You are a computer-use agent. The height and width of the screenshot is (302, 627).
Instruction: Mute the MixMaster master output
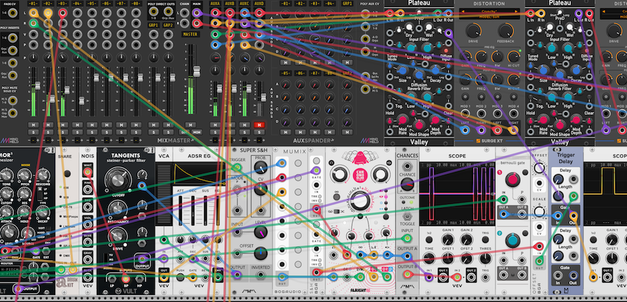(x=191, y=125)
